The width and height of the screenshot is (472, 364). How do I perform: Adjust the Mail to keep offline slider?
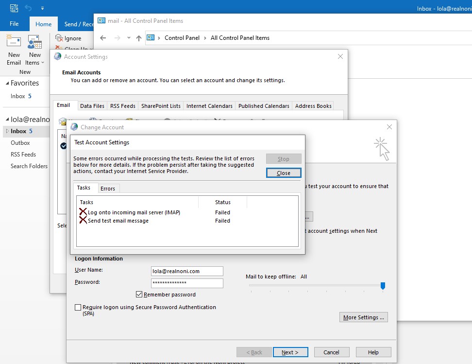tap(383, 285)
